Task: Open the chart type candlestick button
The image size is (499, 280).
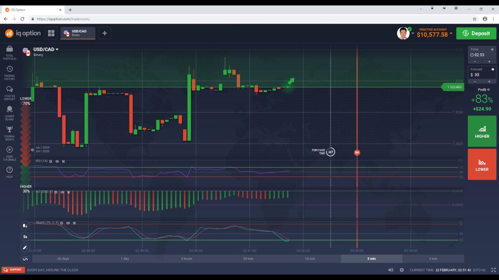Action: coord(25,226)
